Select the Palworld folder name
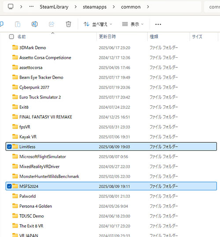Screen dimensions: 220x237 [27, 196]
